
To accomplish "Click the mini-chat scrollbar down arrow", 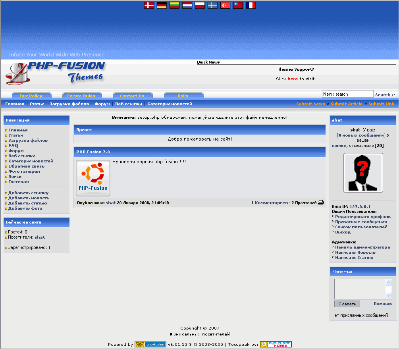I will coord(389,295).
